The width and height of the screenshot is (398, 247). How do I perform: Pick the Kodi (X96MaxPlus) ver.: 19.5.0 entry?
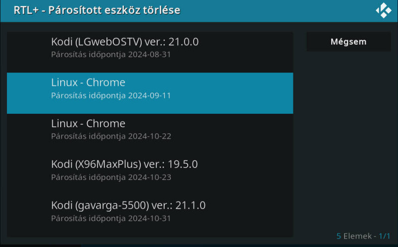coord(150,175)
